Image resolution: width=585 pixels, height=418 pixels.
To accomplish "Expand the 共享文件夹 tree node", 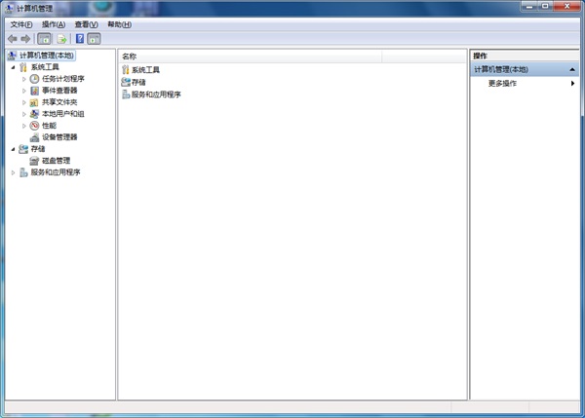I will point(24,102).
